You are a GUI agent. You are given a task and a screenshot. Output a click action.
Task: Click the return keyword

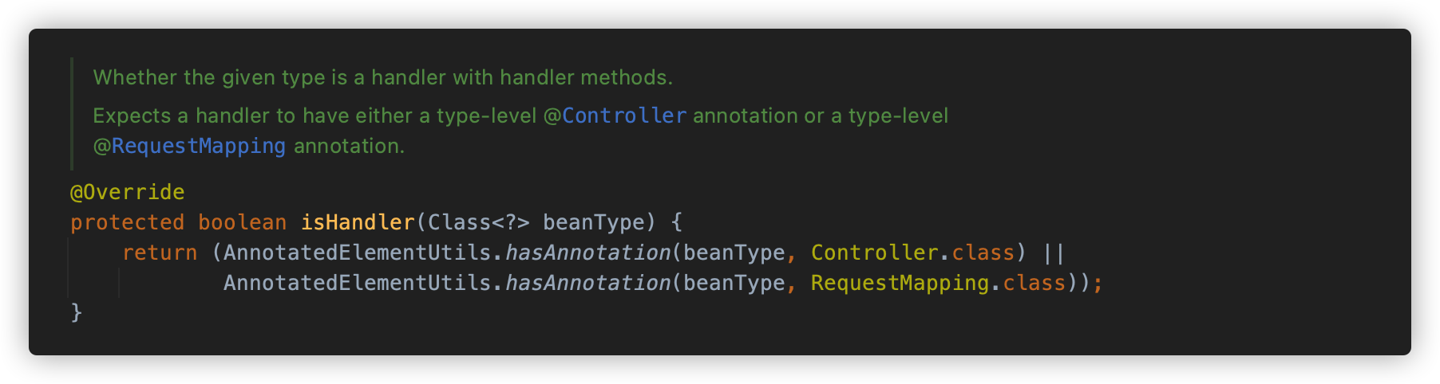tap(160, 253)
